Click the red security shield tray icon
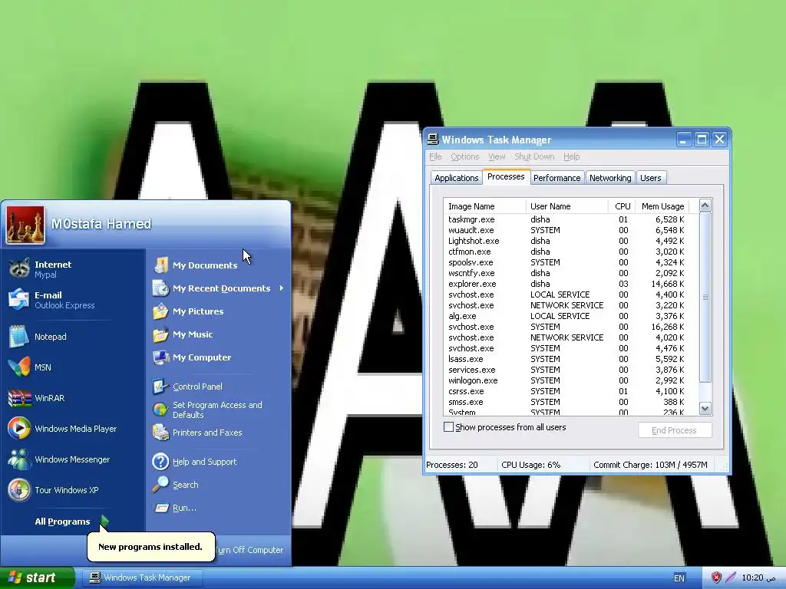 click(716, 577)
